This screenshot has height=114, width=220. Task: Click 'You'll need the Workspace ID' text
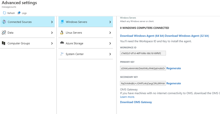coord(156,41)
